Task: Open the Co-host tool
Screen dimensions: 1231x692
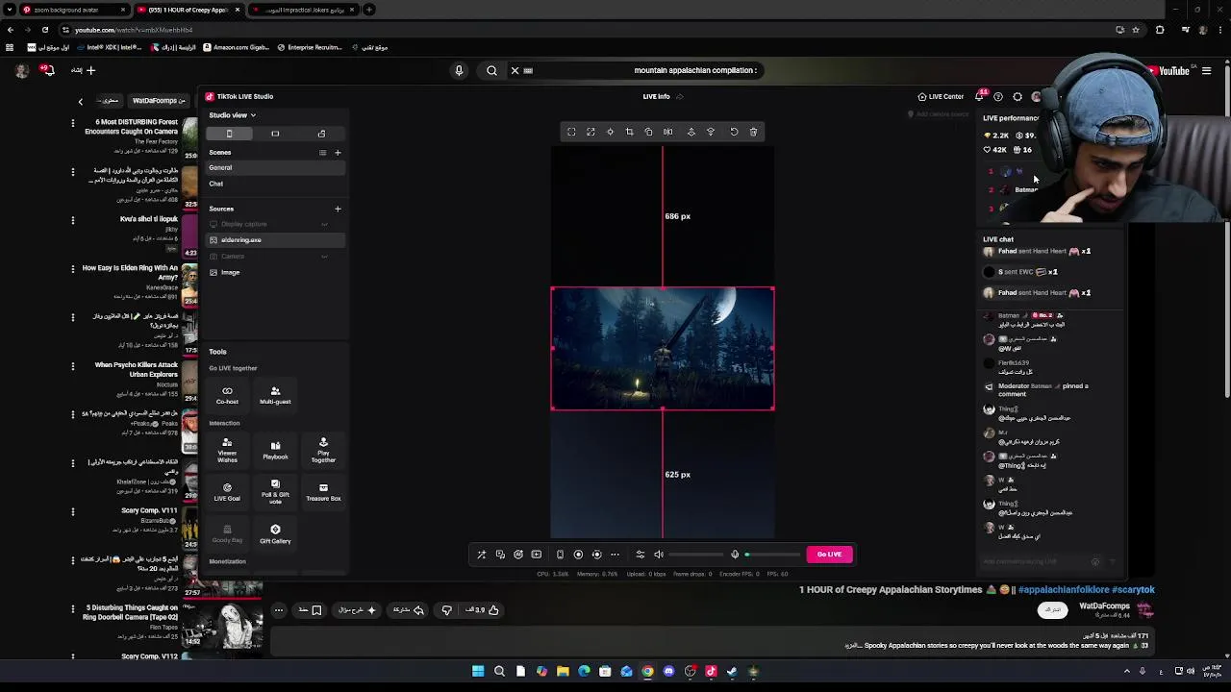Action: tap(227, 395)
